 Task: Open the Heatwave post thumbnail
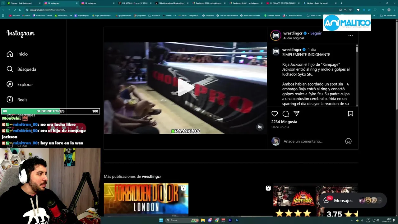click(x=316, y=200)
